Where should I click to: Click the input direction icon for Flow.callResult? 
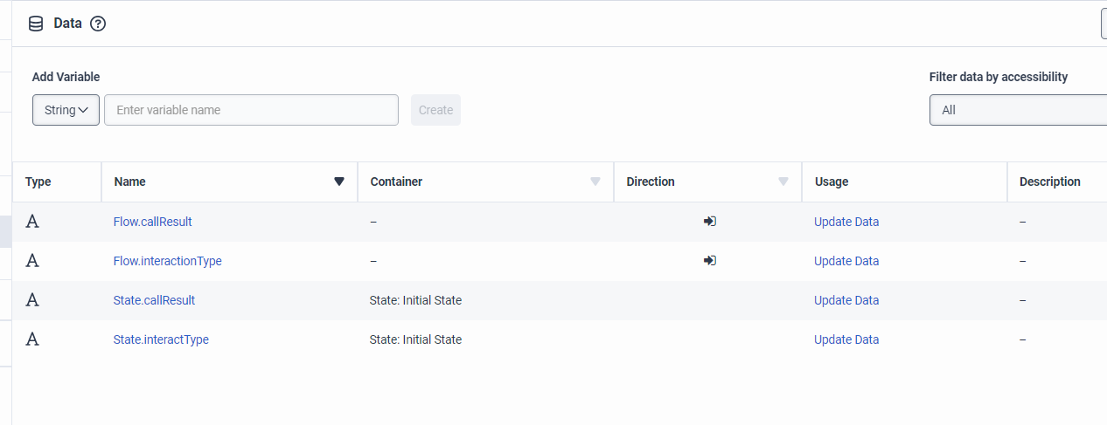click(709, 222)
